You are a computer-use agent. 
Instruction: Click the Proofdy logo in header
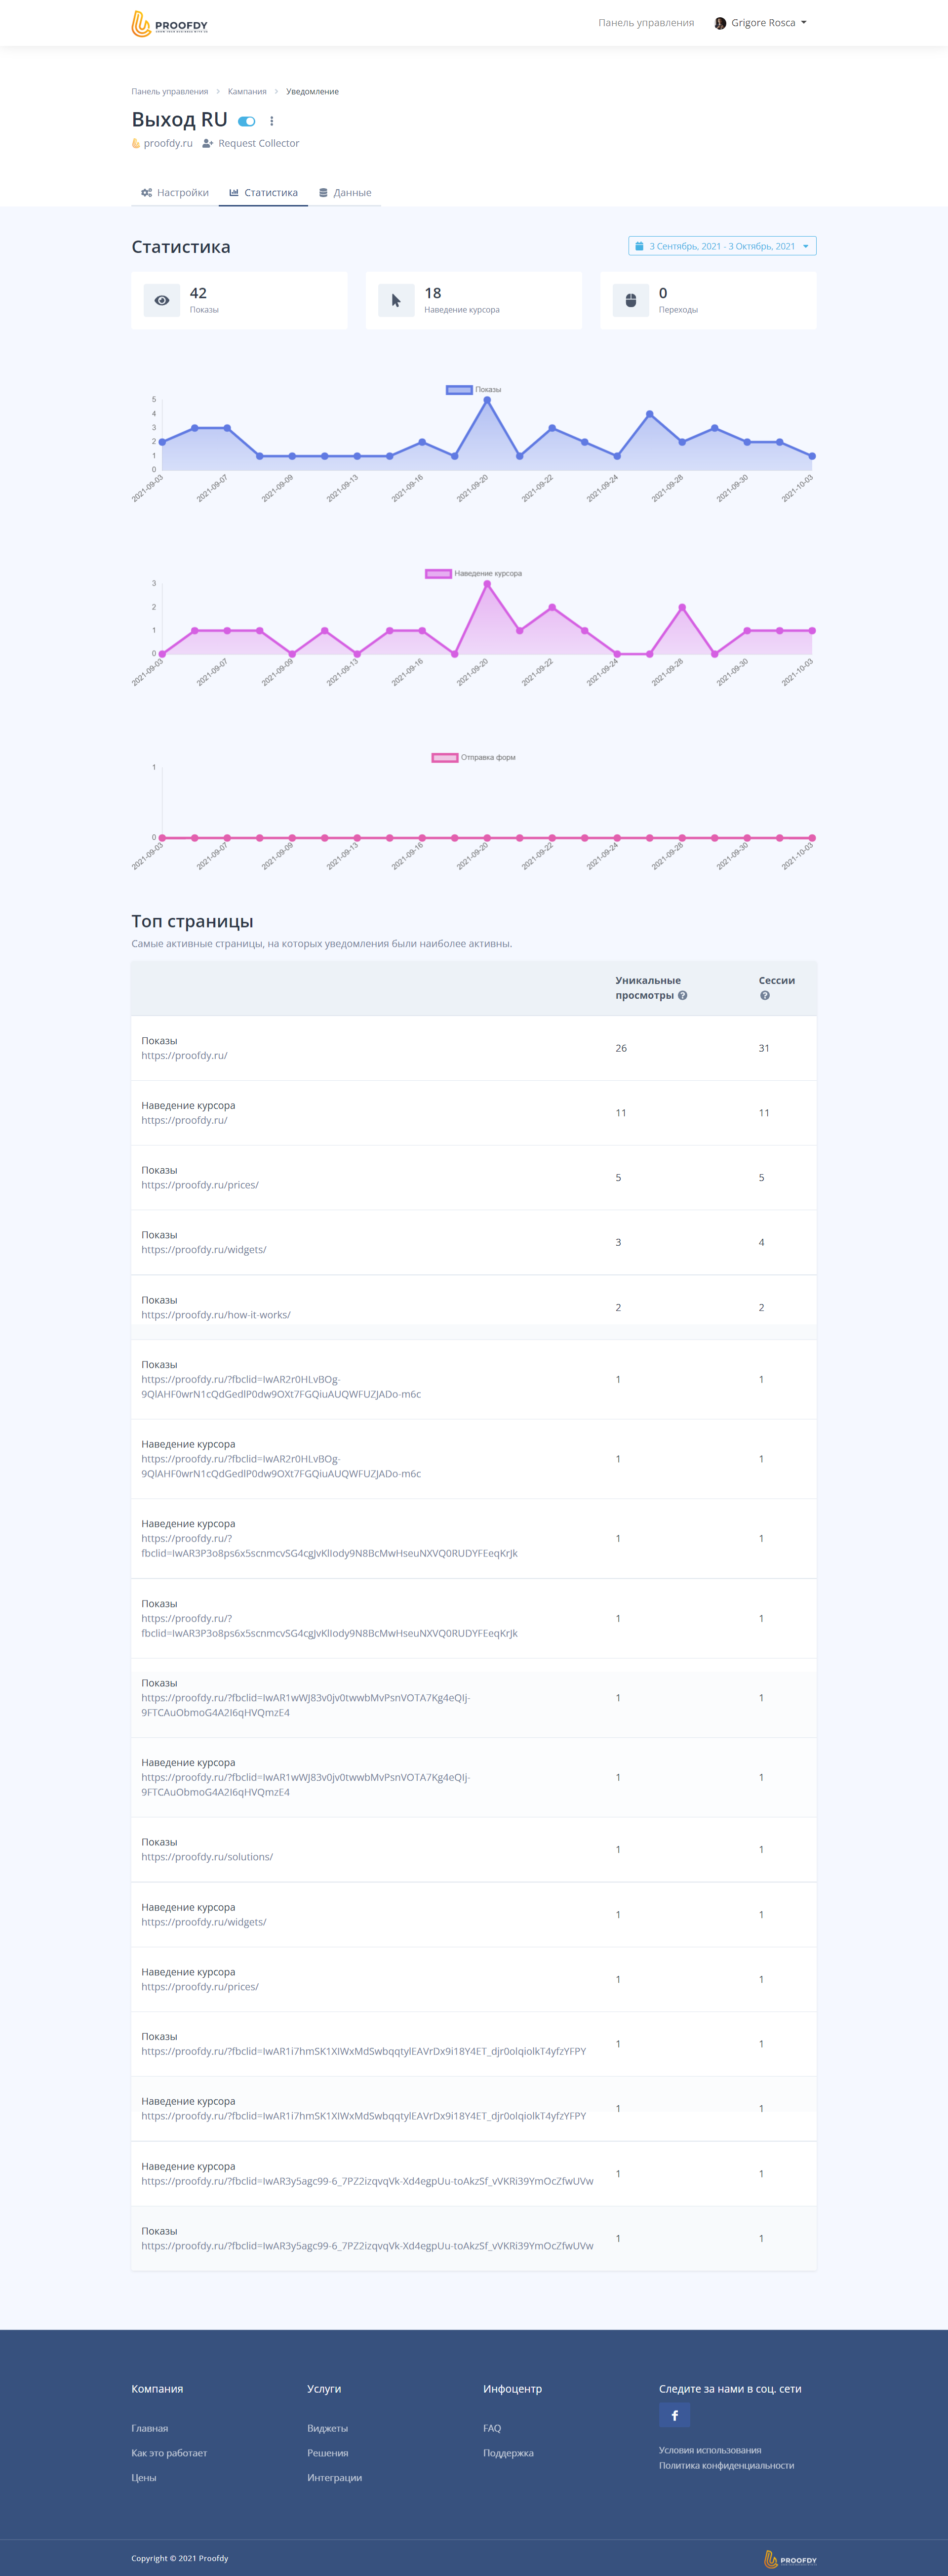(169, 23)
